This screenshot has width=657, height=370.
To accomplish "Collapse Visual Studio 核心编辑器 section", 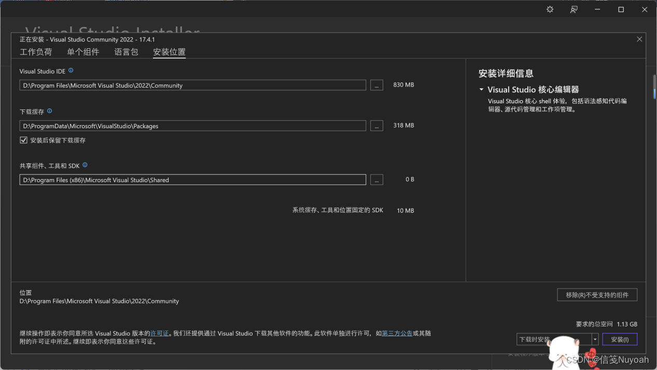I will point(482,90).
